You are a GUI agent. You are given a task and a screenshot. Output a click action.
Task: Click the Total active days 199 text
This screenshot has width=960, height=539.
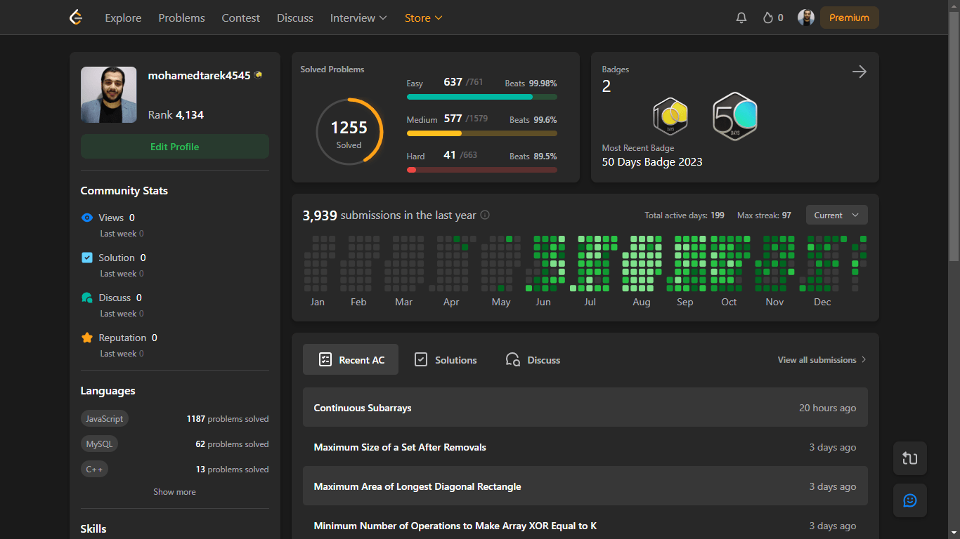point(685,215)
